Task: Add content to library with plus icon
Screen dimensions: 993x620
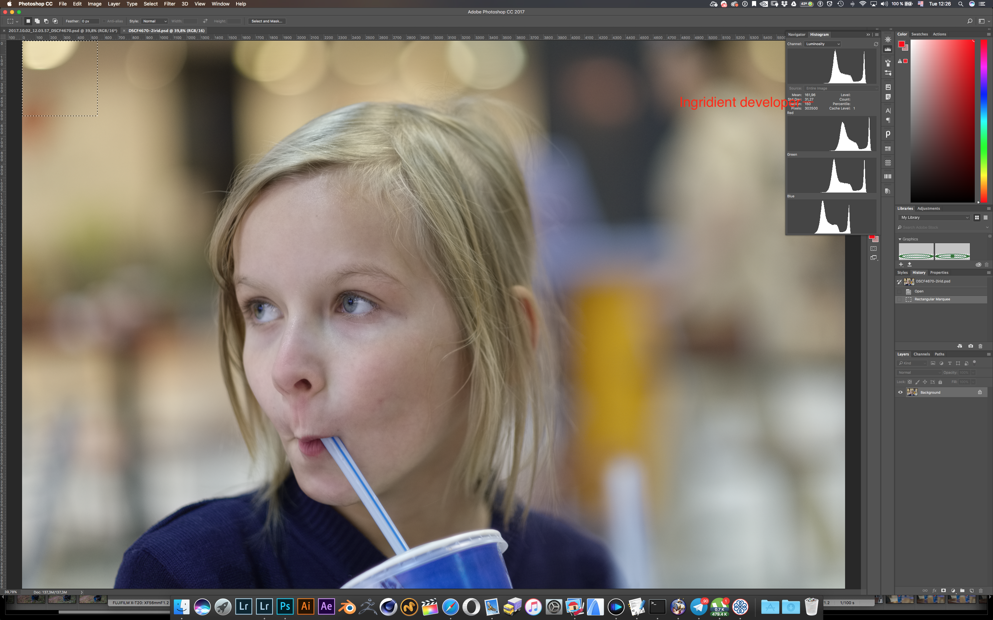Action: click(x=901, y=265)
